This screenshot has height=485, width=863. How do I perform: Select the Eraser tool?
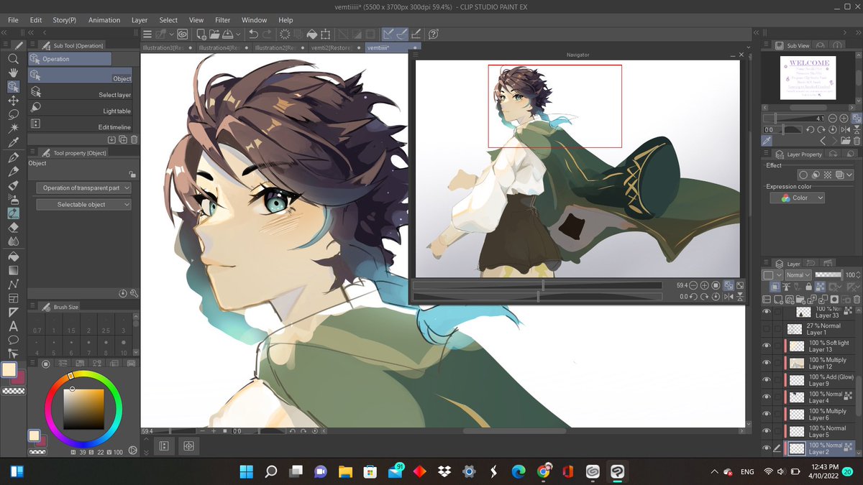pos(13,227)
